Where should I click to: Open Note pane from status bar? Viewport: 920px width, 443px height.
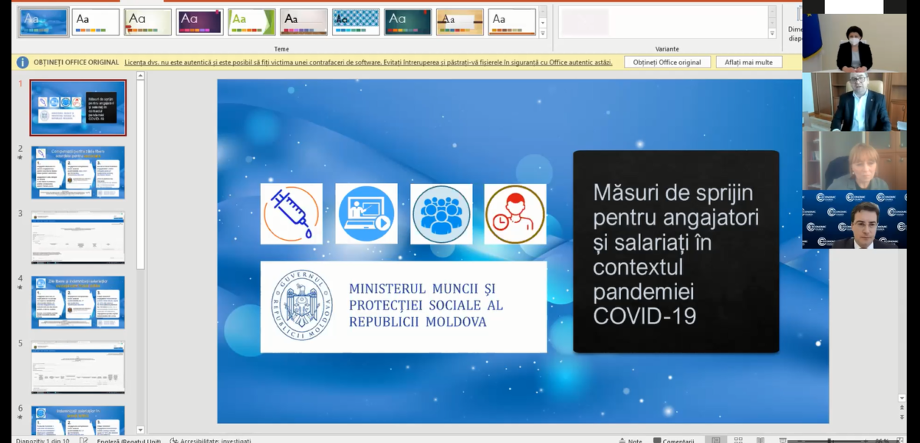click(630, 440)
